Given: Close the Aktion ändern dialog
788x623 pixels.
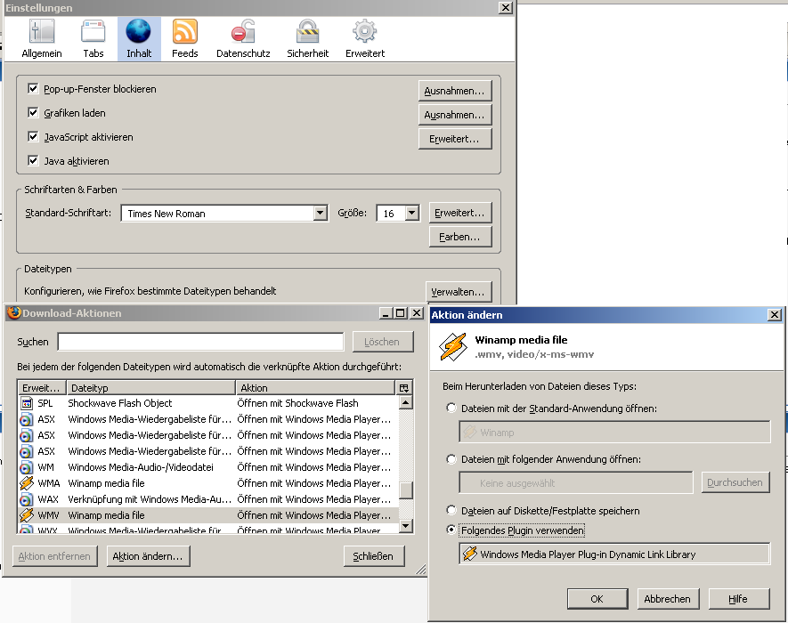Looking at the screenshot, I should 775,314.
